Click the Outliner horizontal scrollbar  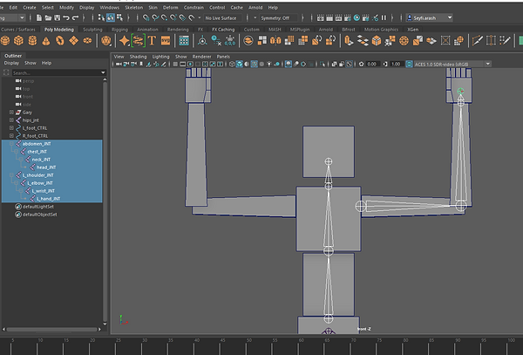tap(51, 329)
